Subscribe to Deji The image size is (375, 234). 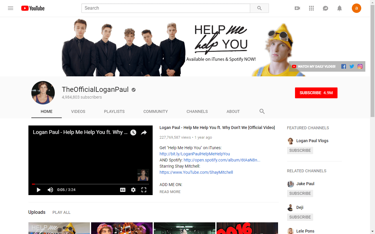click(300, 217)
